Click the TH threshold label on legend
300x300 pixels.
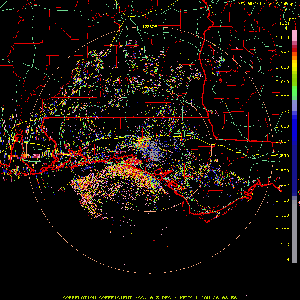coord(286,260)
